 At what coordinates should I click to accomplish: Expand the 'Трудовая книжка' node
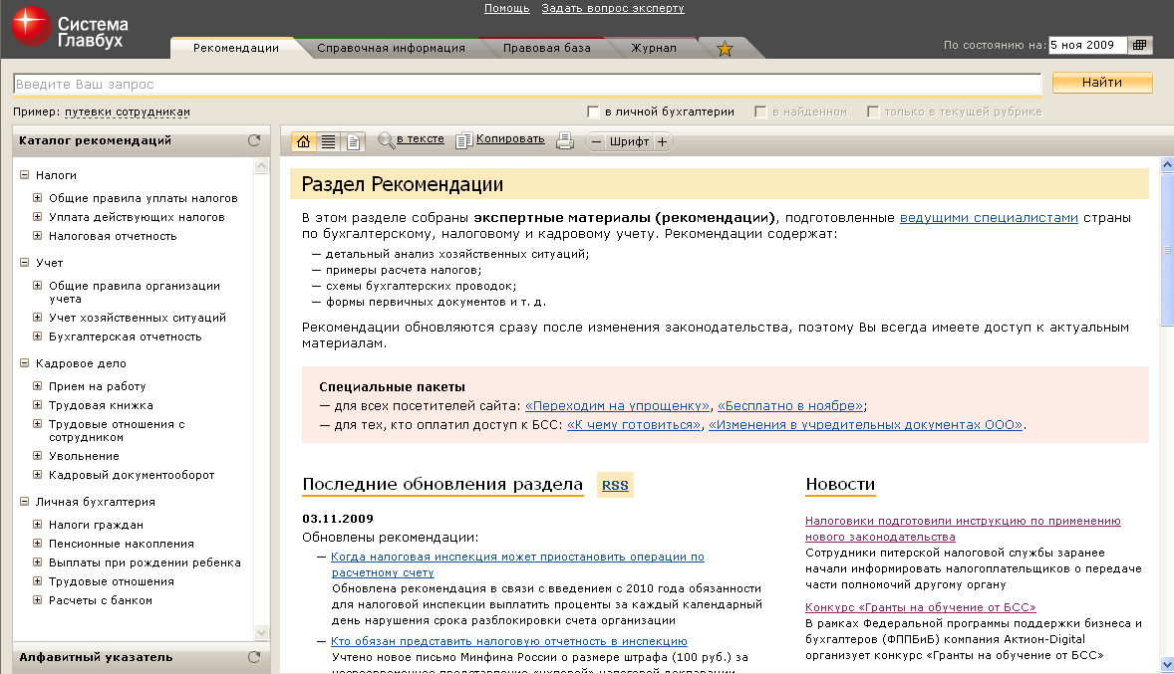pos(38,405)
